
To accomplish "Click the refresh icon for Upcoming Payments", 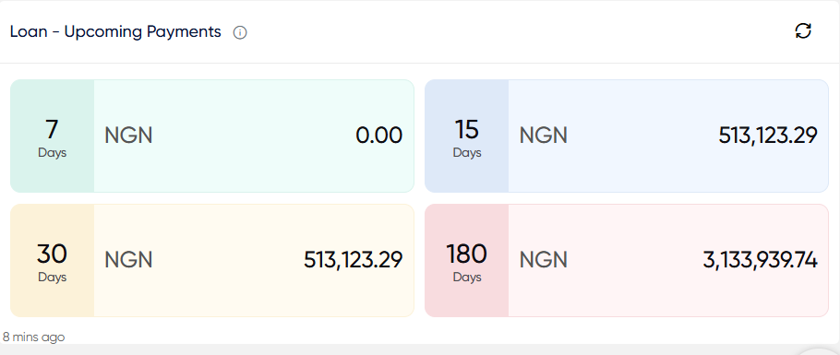I will pos(802,31).
